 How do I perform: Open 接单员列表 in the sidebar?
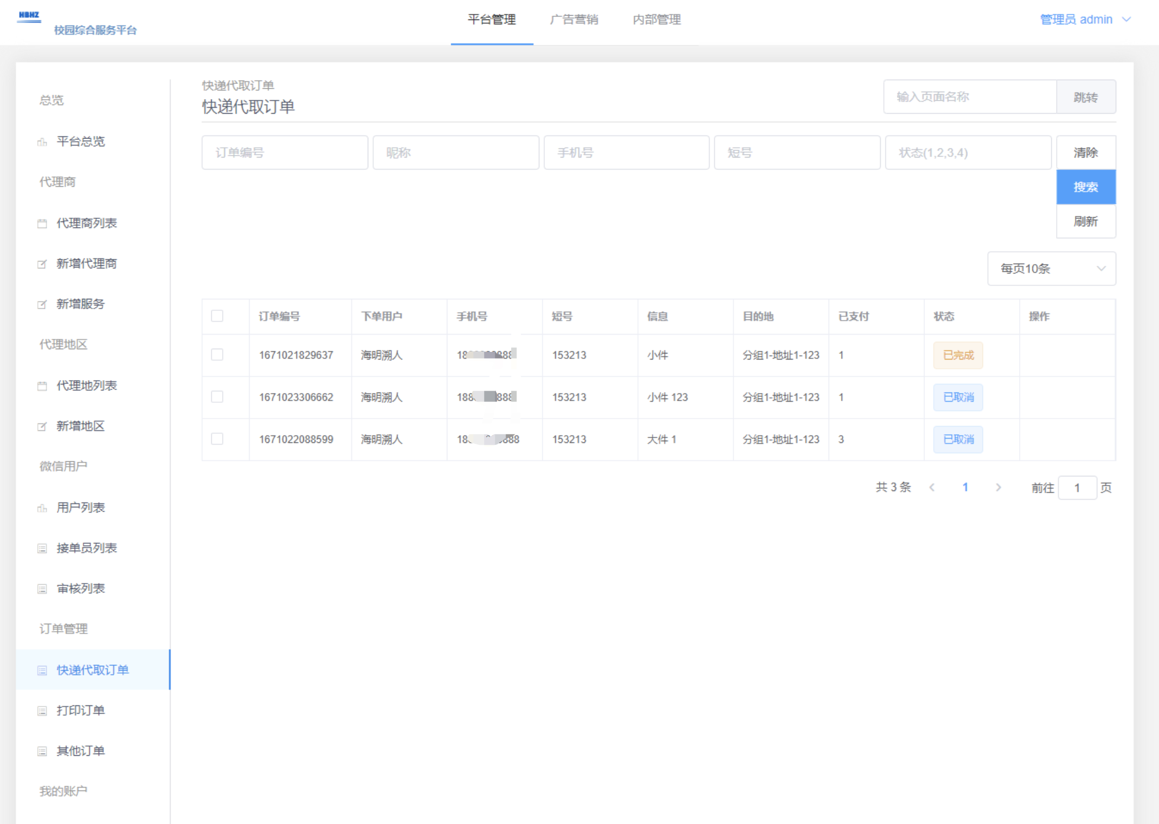pyautogui.click(x=93, y=548)
